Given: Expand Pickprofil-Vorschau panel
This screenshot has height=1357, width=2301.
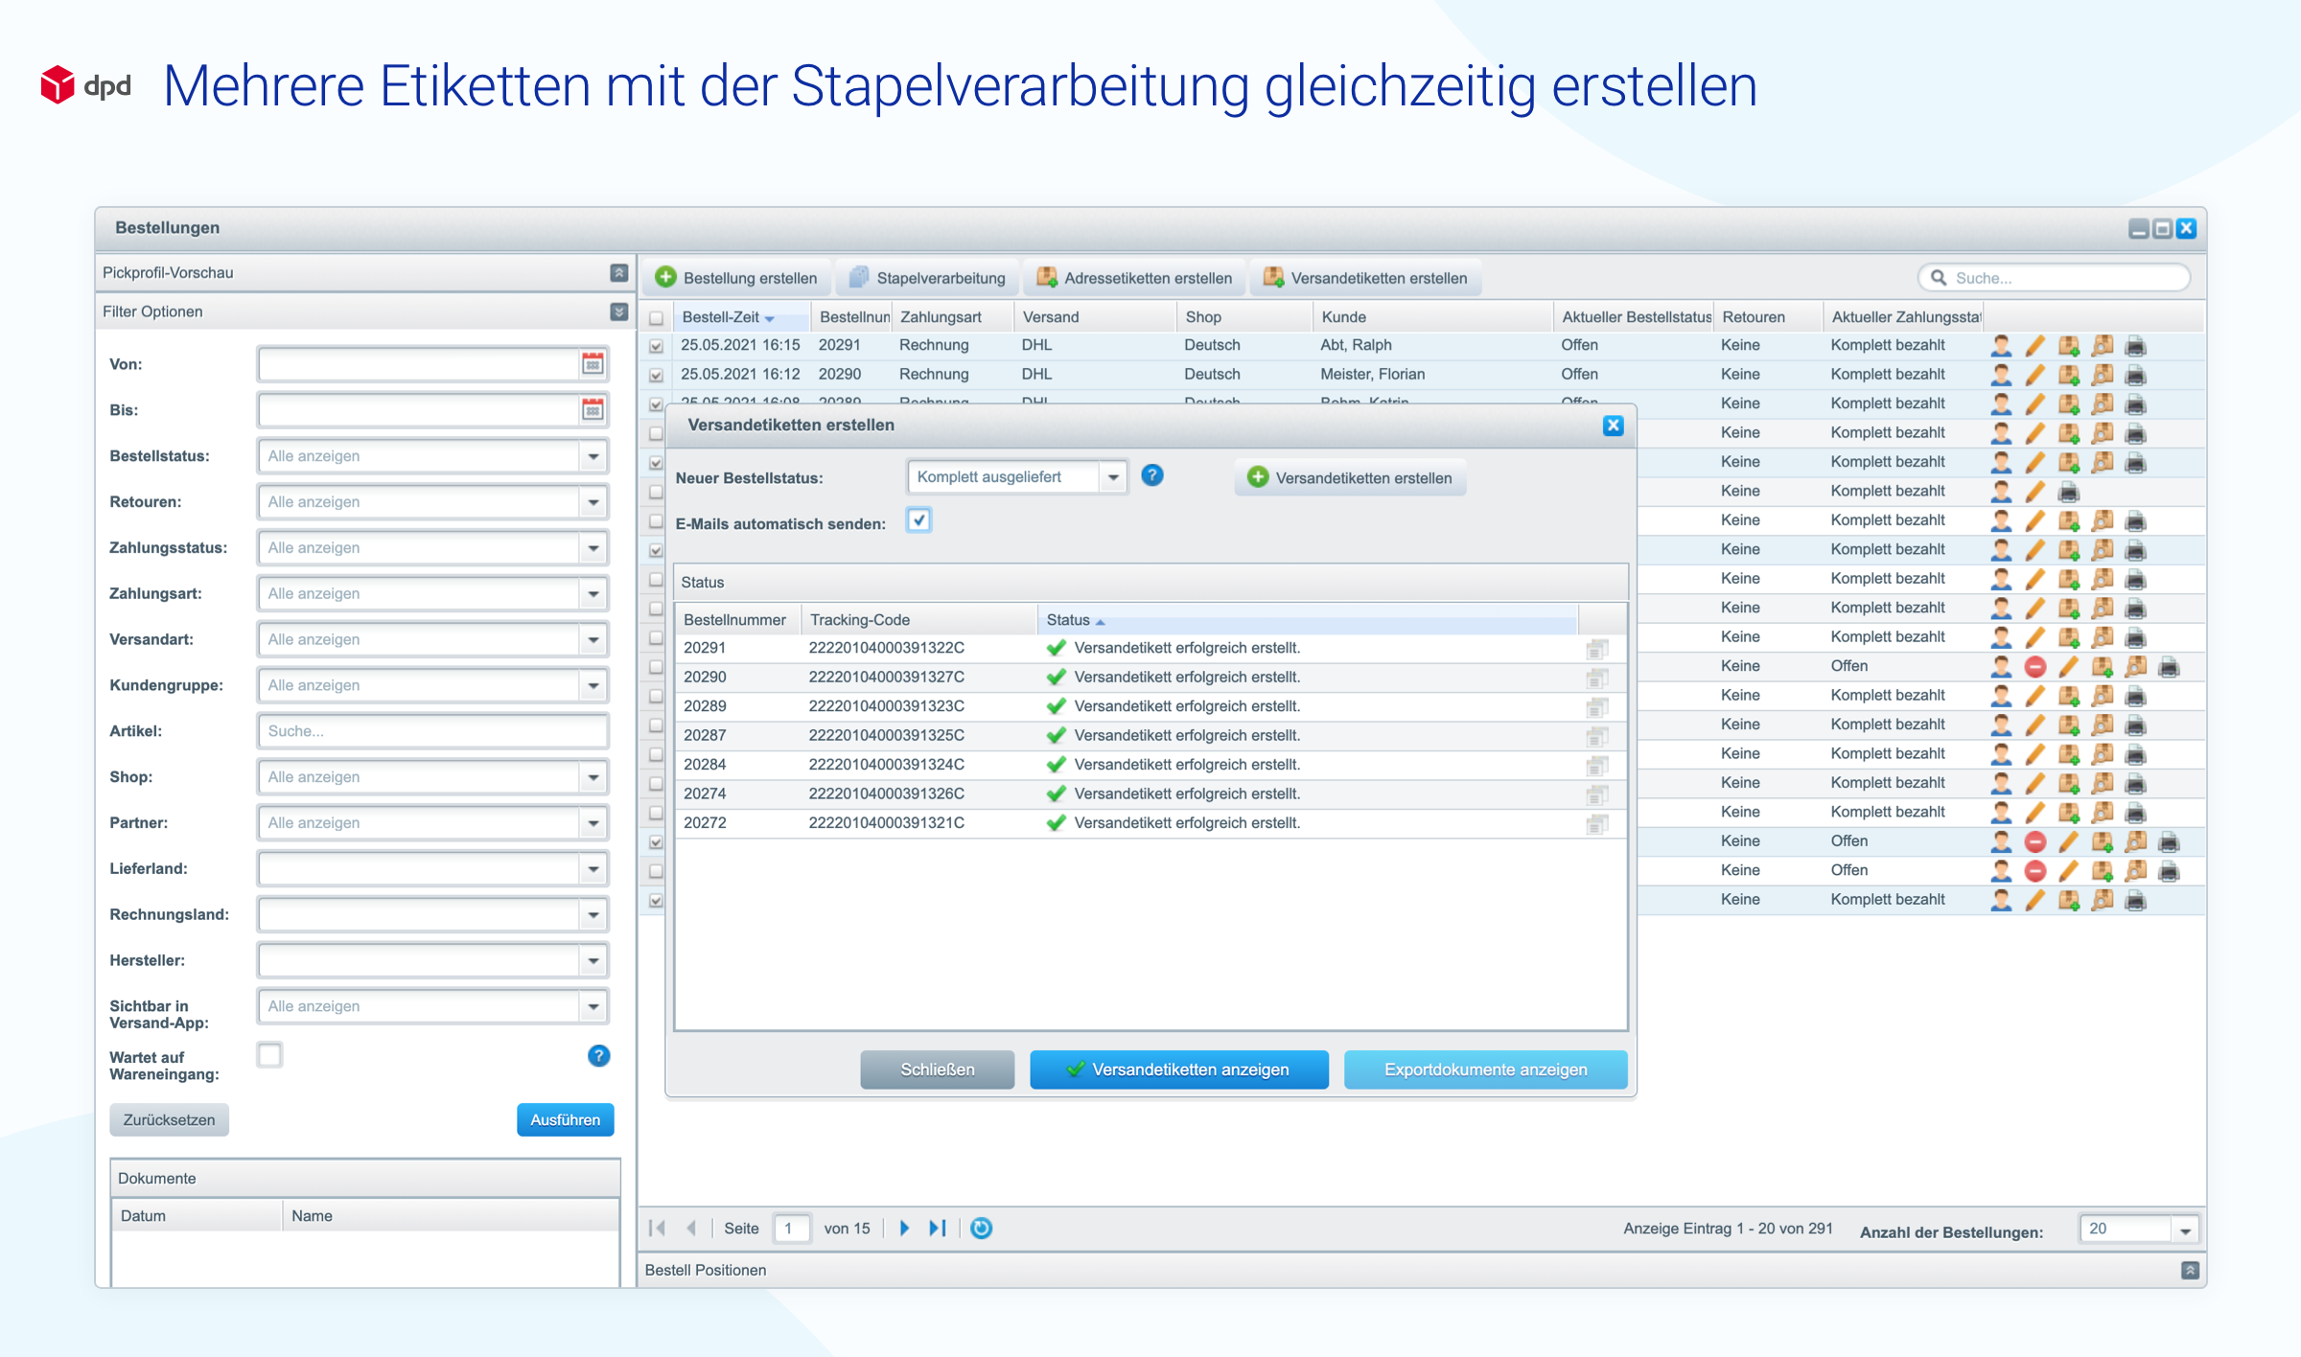Looking at the screenshot, I should tap(619, 273).
